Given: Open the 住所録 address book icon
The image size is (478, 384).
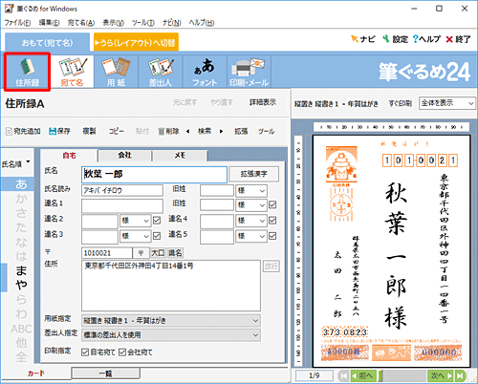Looking at the screenshot, I should pos(27,72).
